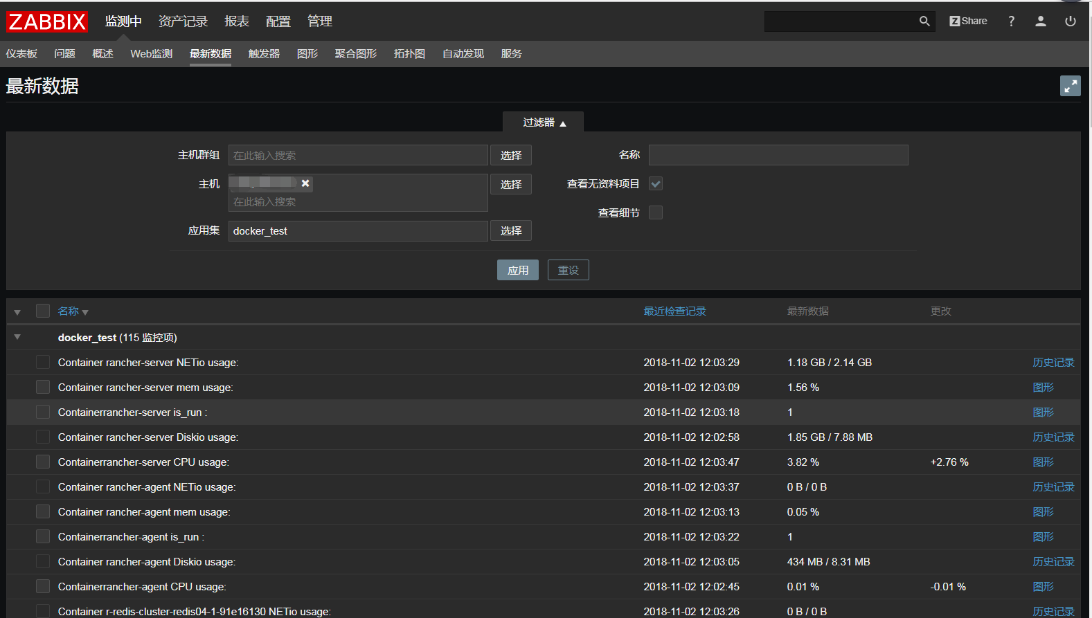Screen dimensions: 1092x618
Task: Select checkbox for Container rancher-agent mem usage
Action: (43, 511)
